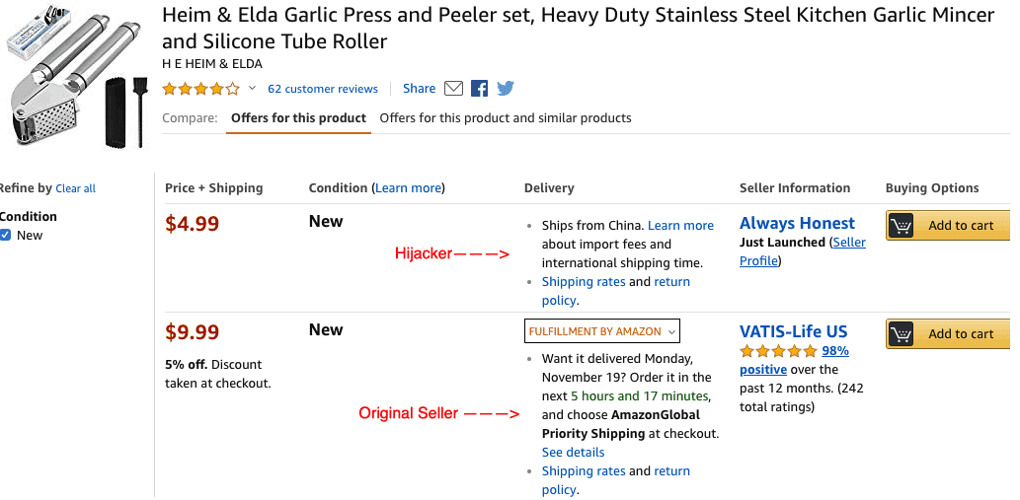The image size is (1020, 500).
Task: Open the Always Honest seller page
Action: 797,223
